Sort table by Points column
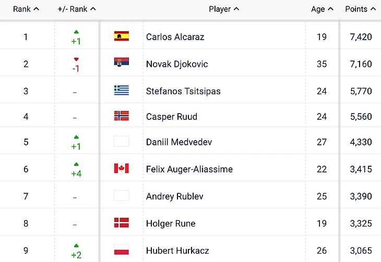381x262 pixels. (360, 9)
